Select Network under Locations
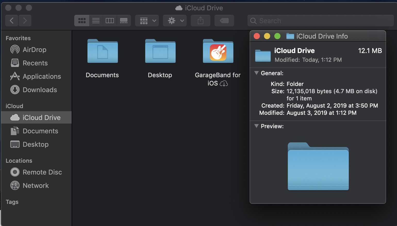397x226 pixels. click(36, 186)
